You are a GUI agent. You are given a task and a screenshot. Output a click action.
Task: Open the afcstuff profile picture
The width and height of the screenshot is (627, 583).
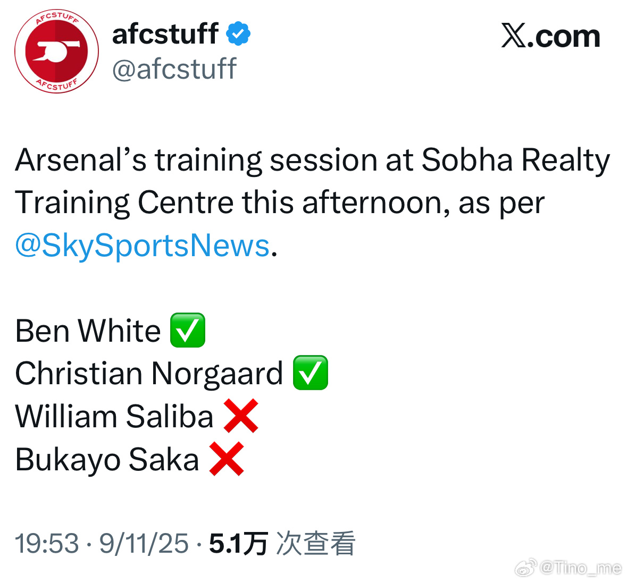coord(56,51)
